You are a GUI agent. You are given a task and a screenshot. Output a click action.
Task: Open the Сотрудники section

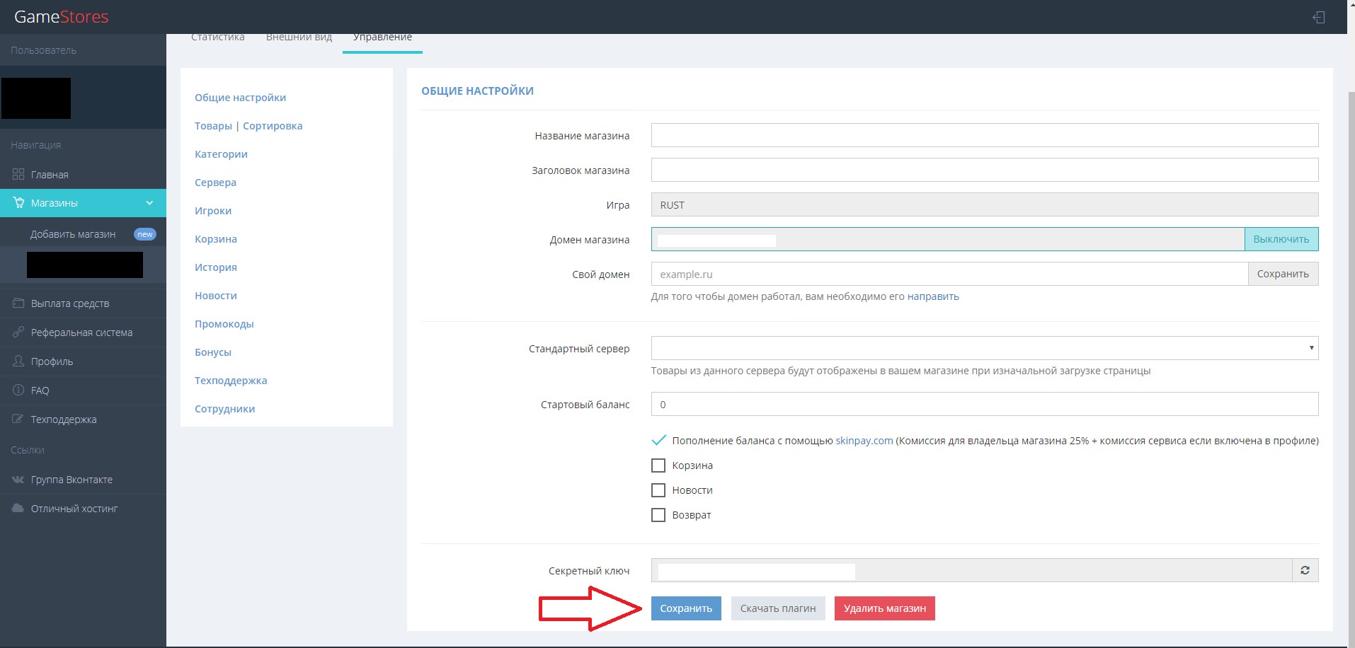pos(225,409)
